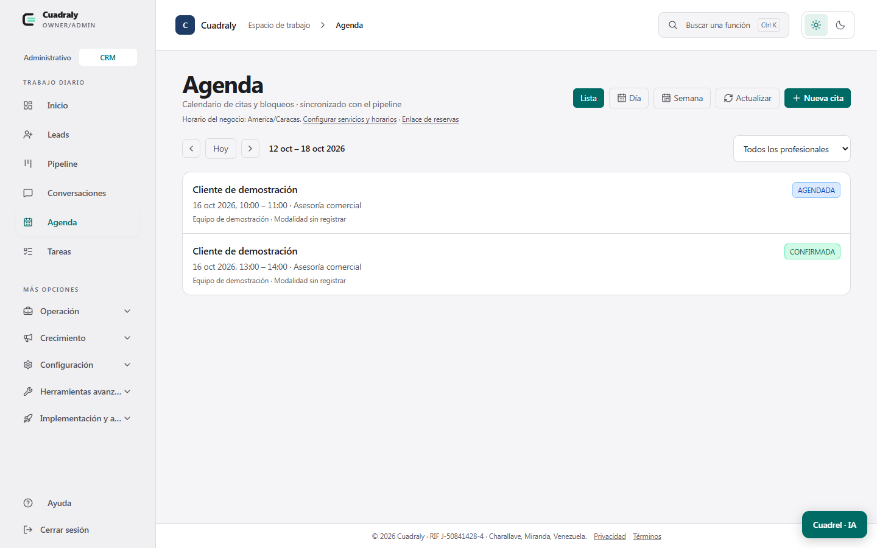Screen dimensions: 877x548
Task: Open the Privacidad footer link
Action: point(610,536)
